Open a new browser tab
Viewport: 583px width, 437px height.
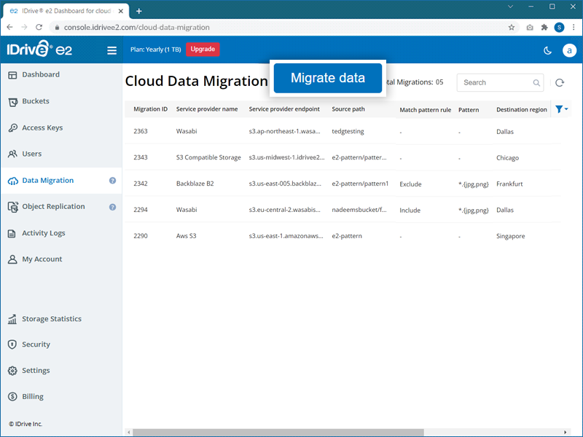pos(139,11)
